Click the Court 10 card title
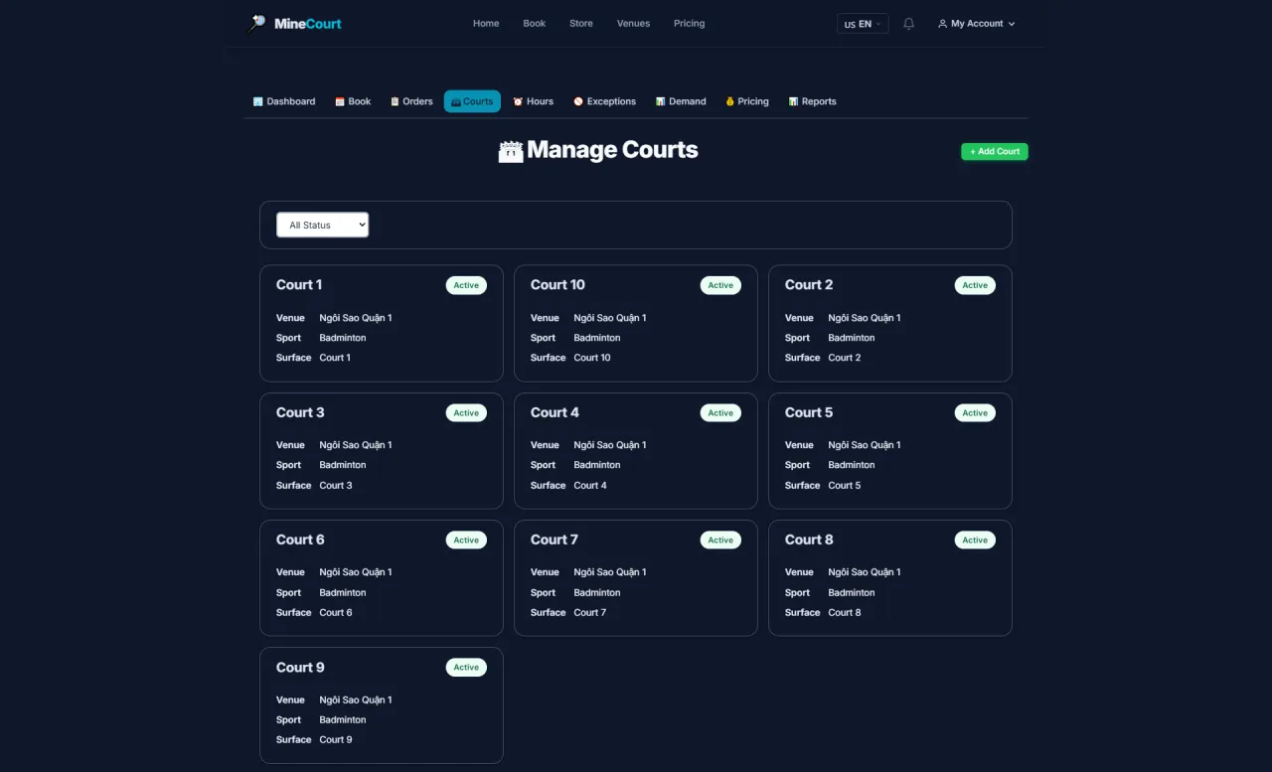Viewport: 1272px width, 772px height. click(x=557, y=285)
